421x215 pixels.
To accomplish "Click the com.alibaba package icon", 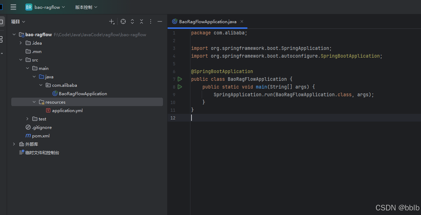I will coord(48,85).
